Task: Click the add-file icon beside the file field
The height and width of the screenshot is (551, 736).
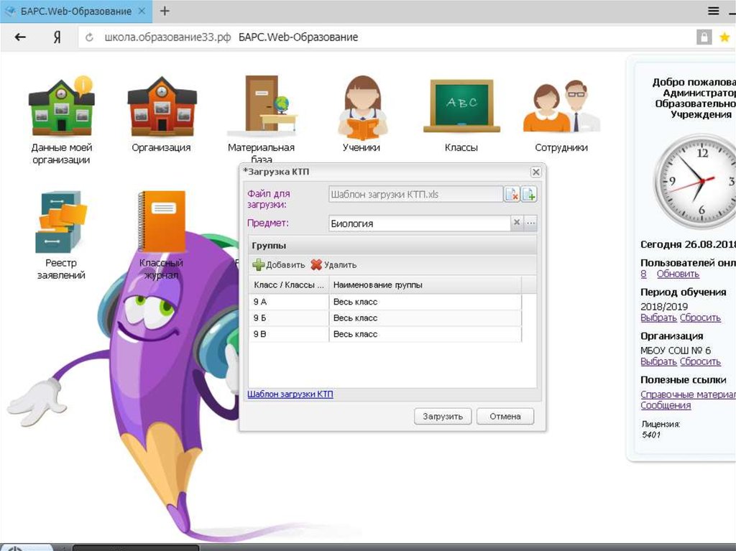Action: pyautogui.click(x=529, y=194)
